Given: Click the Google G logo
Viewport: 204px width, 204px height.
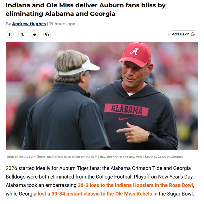Looking at the screenshot, I should pyautogui.click(x=193, y=34).
